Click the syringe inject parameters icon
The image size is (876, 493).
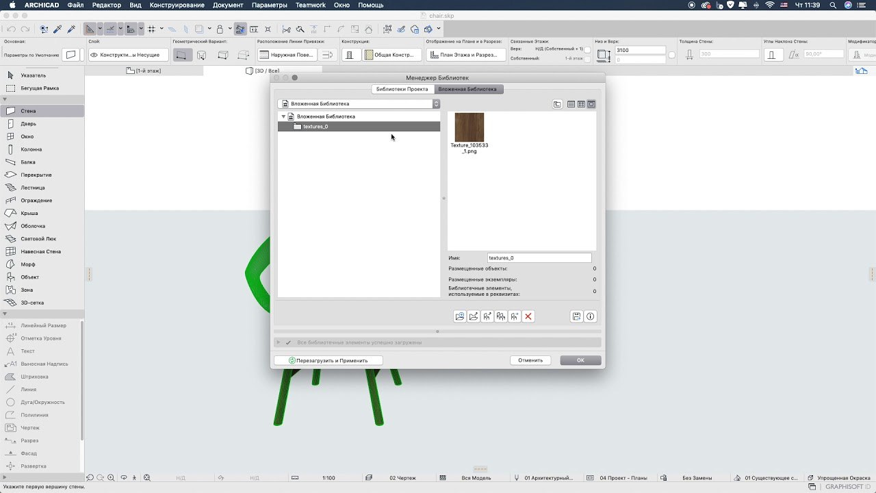tap(70, 29)
